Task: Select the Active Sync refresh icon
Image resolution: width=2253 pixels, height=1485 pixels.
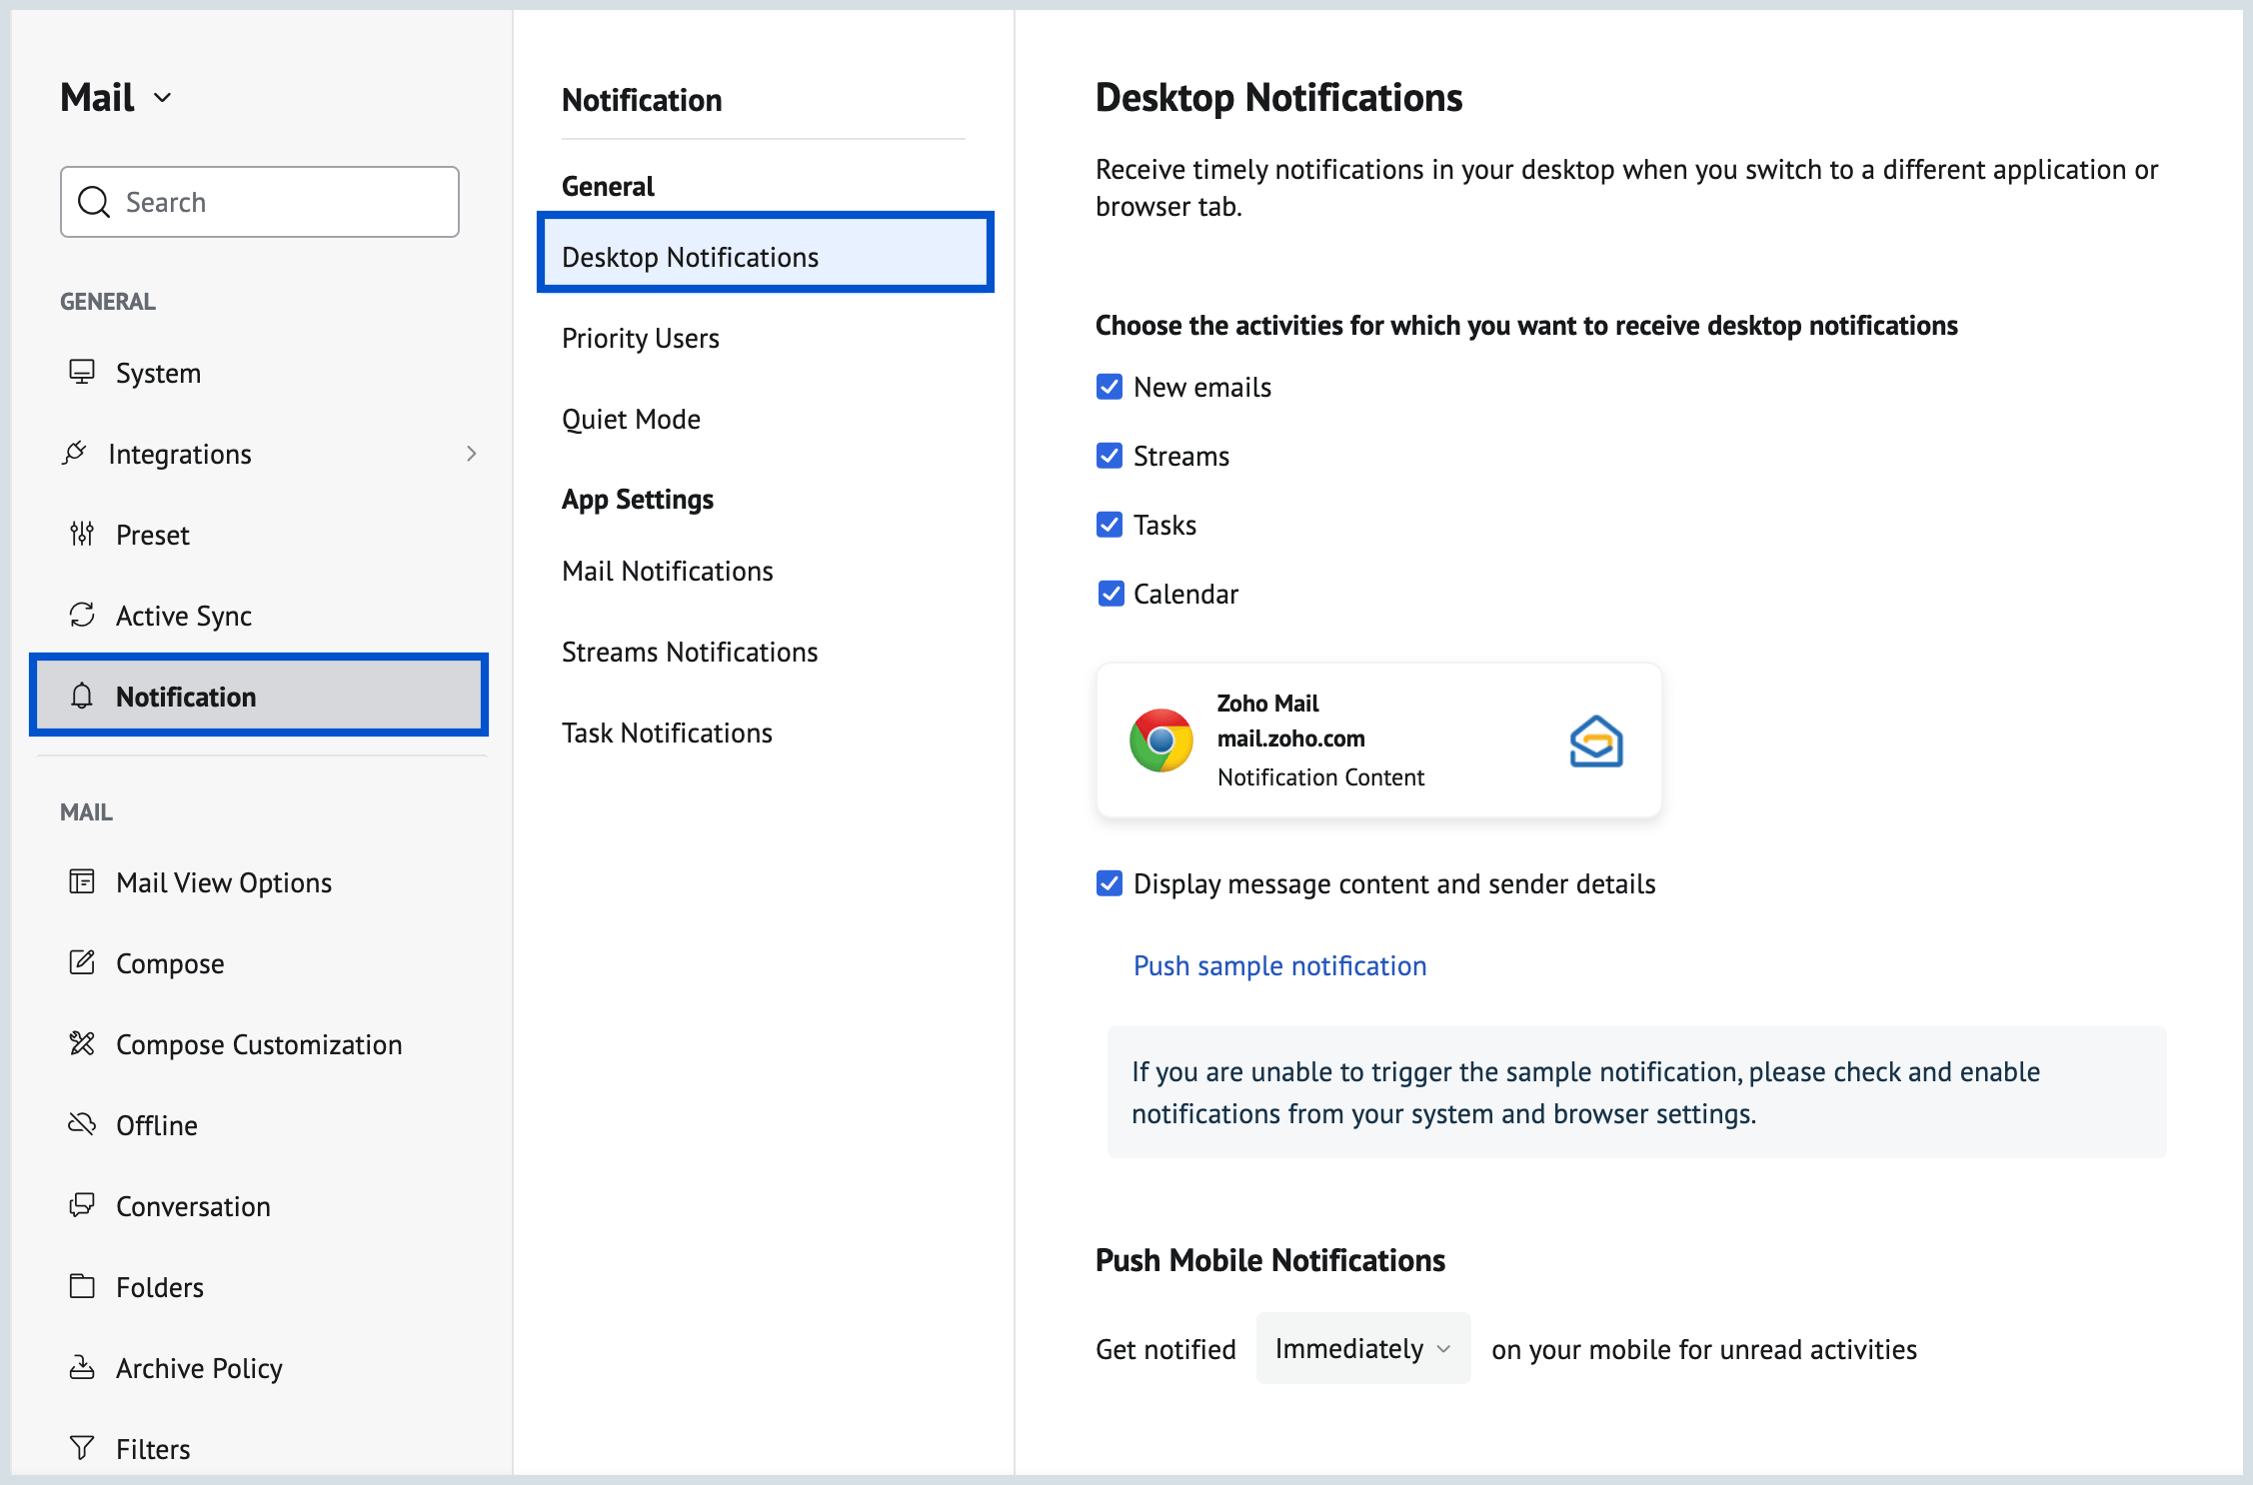Action: [82, 615]
